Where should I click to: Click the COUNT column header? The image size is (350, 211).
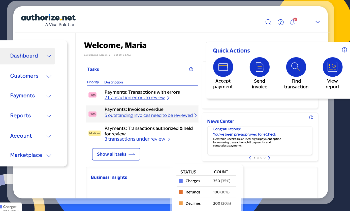(221, 172)
